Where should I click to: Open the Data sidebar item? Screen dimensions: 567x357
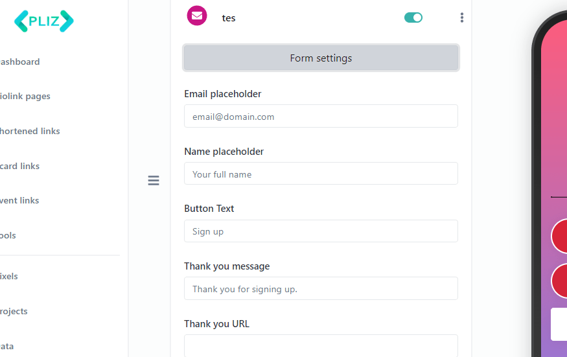click(6, 347)
